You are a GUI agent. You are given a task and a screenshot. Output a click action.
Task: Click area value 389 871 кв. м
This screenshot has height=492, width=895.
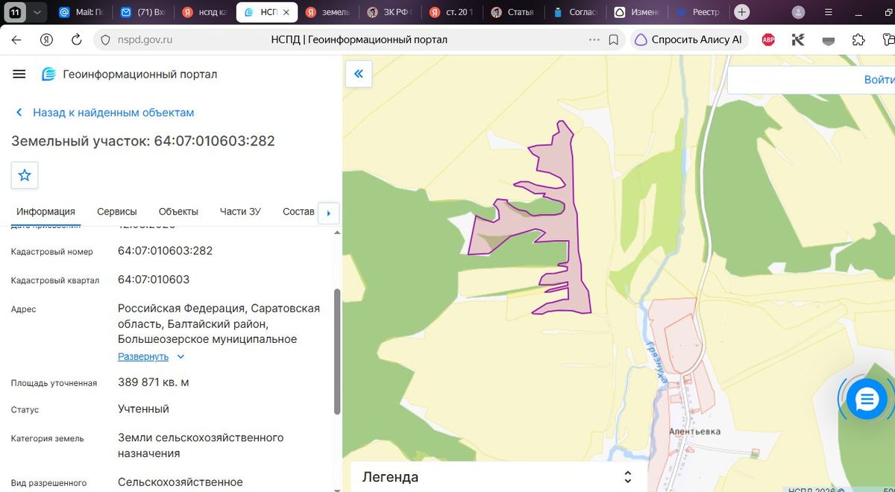[x=154, y=382]
